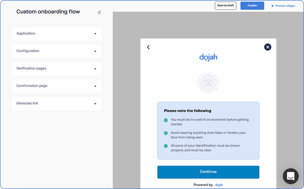
Task: Open the Preview widget link
Action: pos(285,6)
